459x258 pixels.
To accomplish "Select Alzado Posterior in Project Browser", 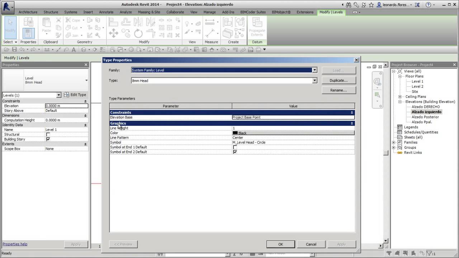I will tap(425, 117).
